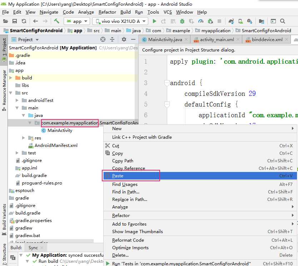Image resolution: width=298 pixels, height=266 pixels.
Task: Switch to the binddevice.xml tab
Action: (x=267, y=40)
